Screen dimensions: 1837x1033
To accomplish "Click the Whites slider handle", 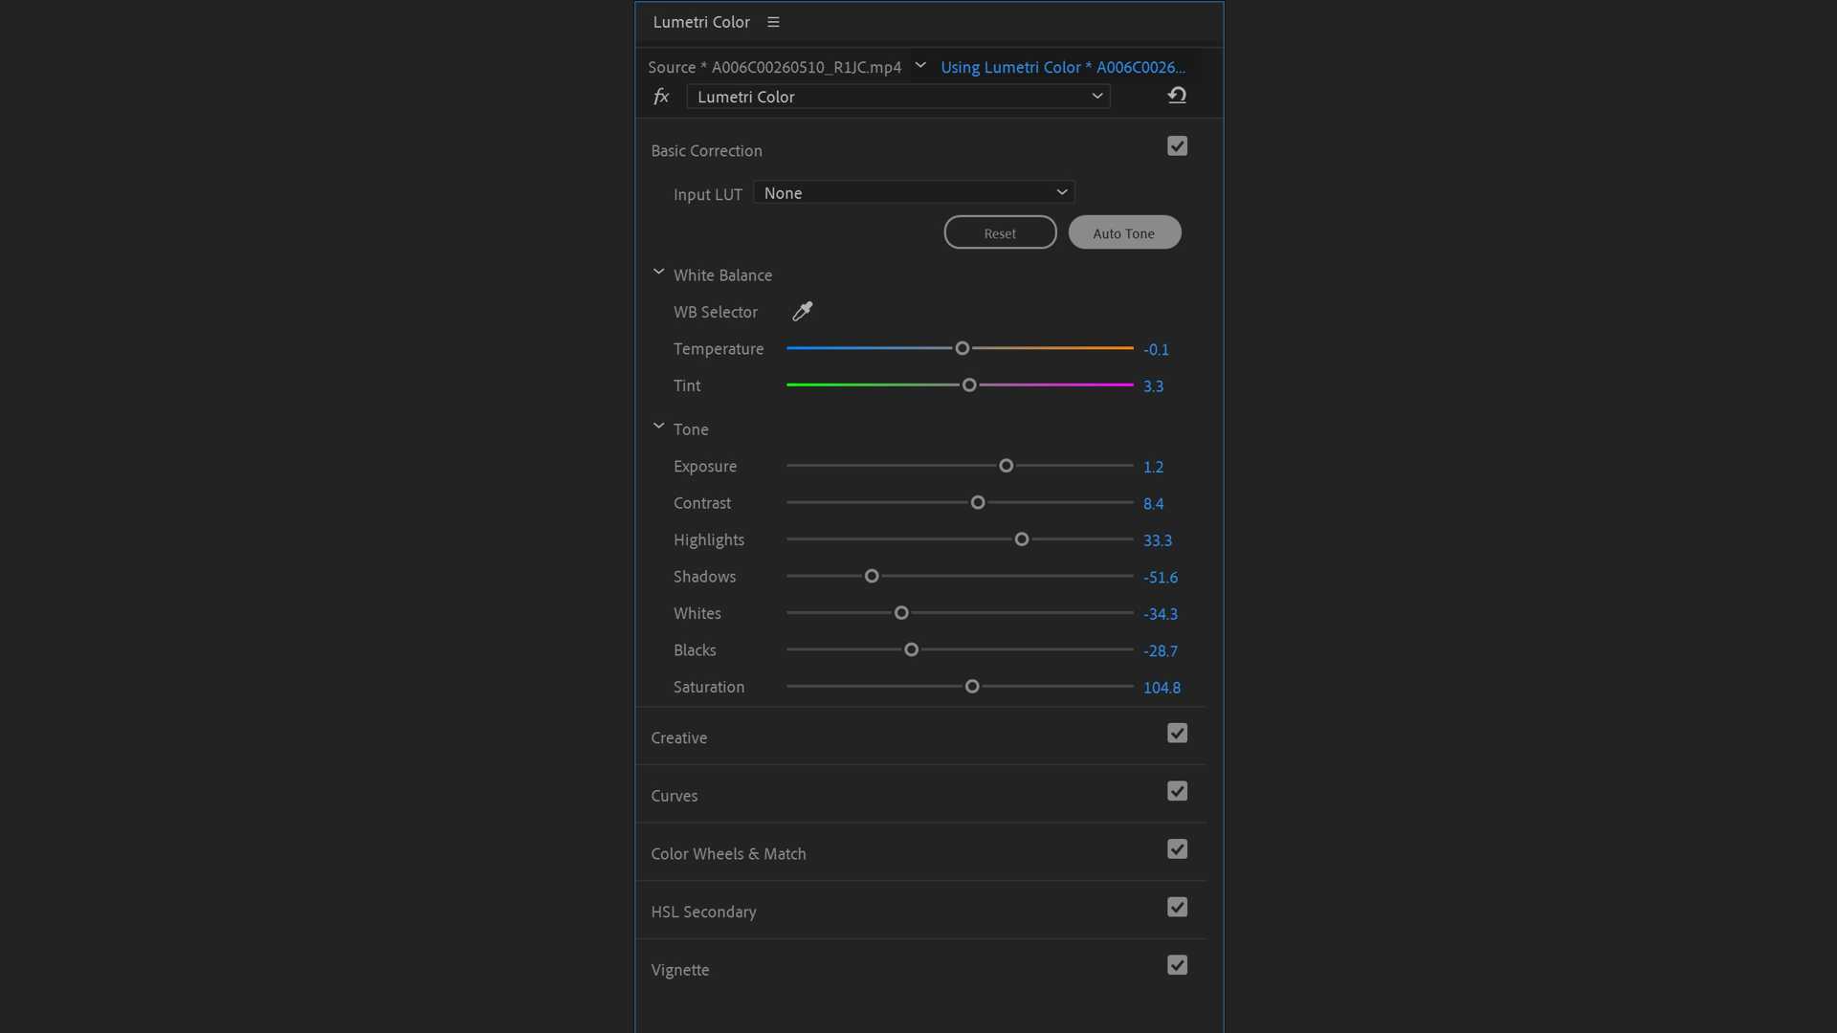I will coord(901,613).
